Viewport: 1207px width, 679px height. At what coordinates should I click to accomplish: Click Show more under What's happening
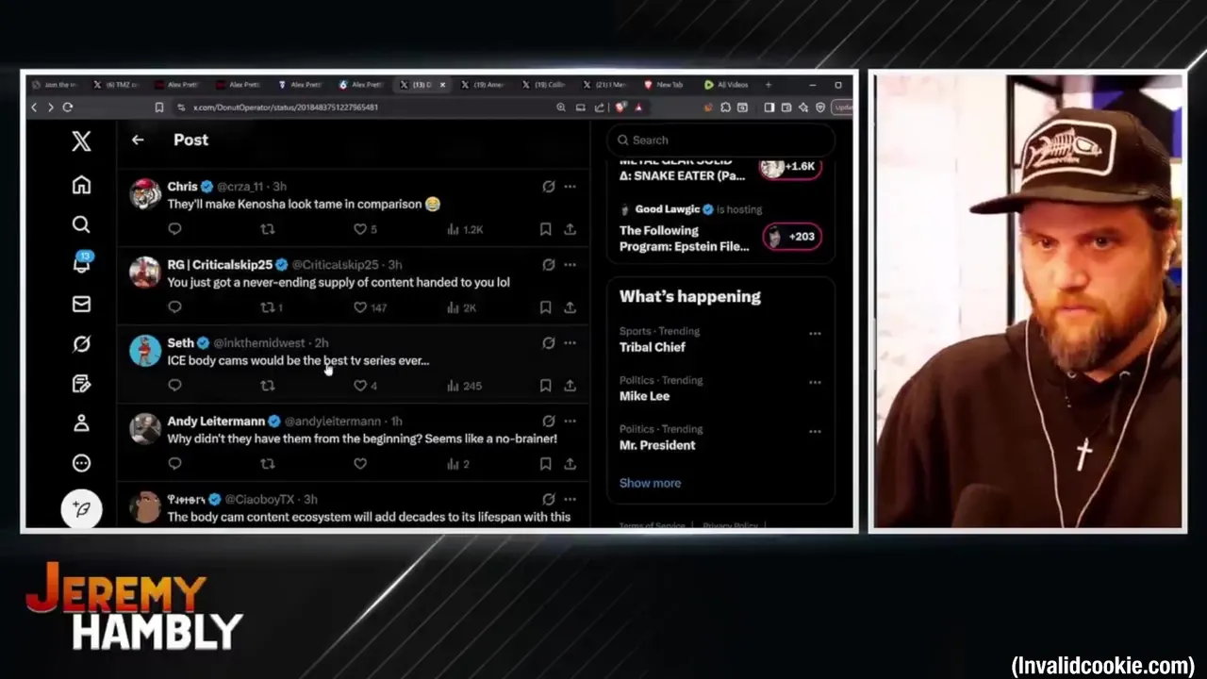point(650,483)
